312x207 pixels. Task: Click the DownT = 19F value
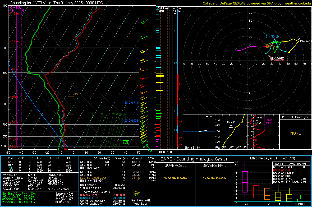tap(11, 190)
